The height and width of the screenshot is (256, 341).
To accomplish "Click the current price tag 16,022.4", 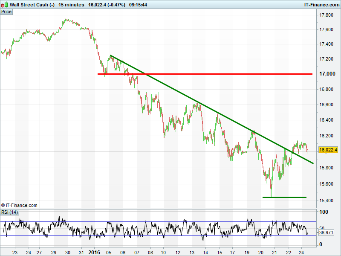I will (x=328, y=150).
